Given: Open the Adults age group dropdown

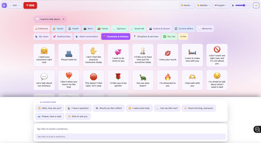Looking at the screenshot, I should pyautogui.click(x=187, y=5).
